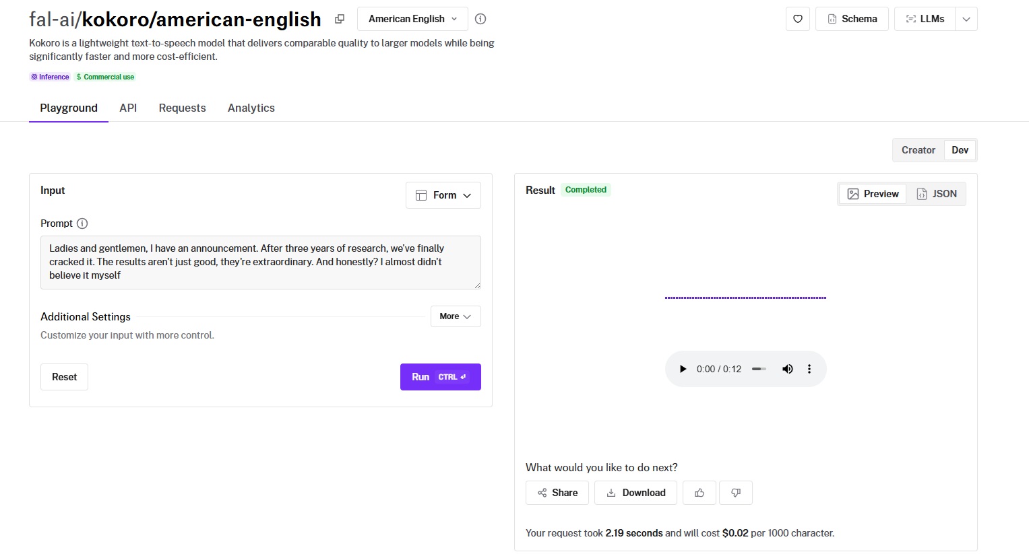Show result as JSON
Screen dimensions: 1029x554
pos(937,194)
